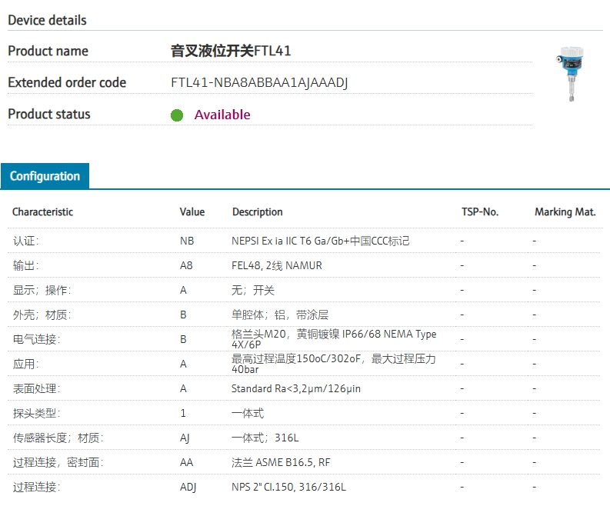Click the ADJ process connection value

coord(188,487)
